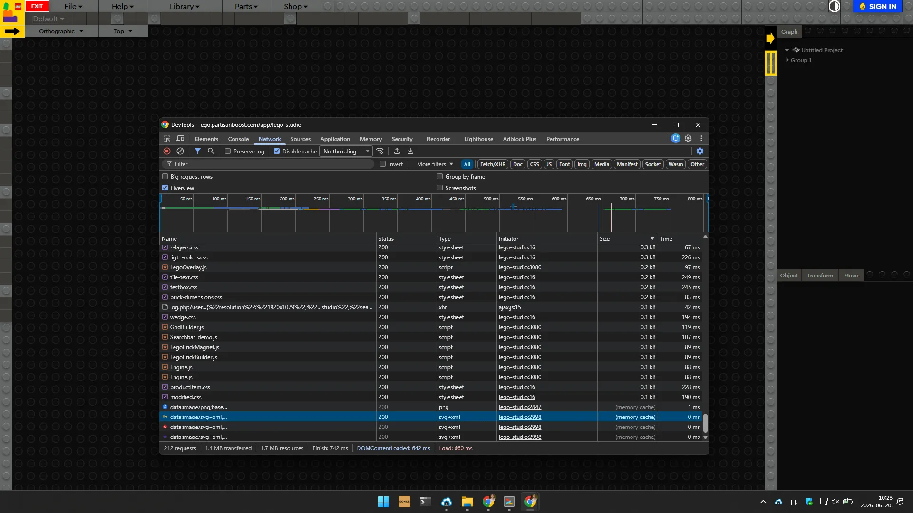Image resolution: width=913 pixels, height=513 pixels.
Task: Open the Lighthouse tab
Action: click(x=479, y=139)
